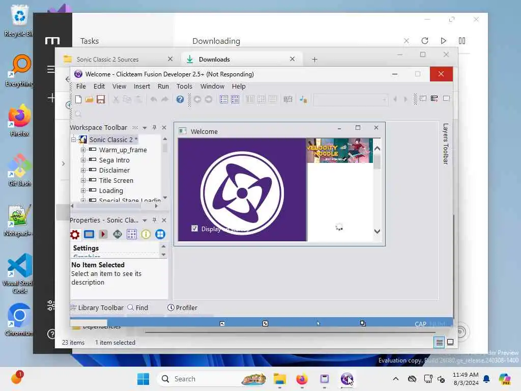Open the Storyboard Editor toolbar icon
Viewport: 521px width, 391px height.
(224, 99)
